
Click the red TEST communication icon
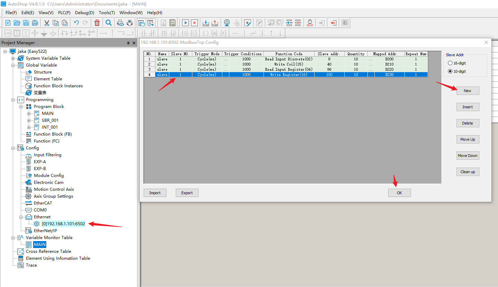click(x=310, y=23)
